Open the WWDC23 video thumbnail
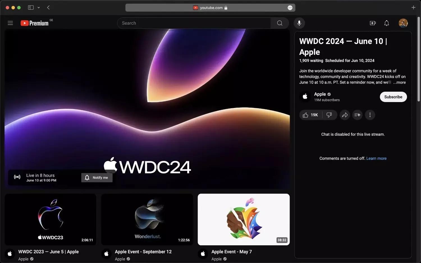The height and width of the screenshot is (263, 421). click(x=51, y=220)
